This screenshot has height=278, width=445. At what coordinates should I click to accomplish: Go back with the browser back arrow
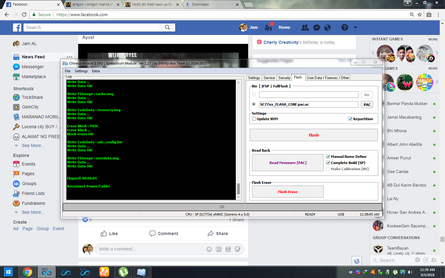pos(7,15)
